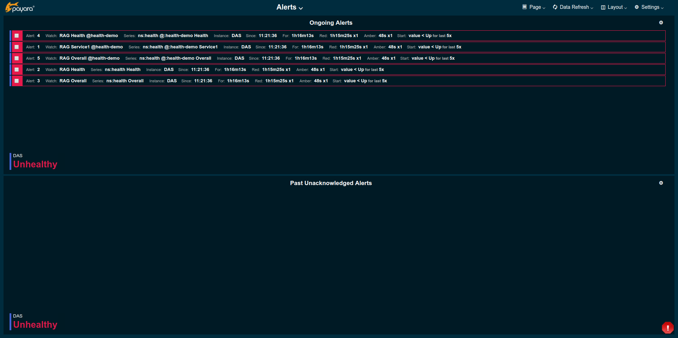Tick the checkbox for Alert 4 RAG Health @health-demo
678x338 pixels.
click(x=17, y=36)
